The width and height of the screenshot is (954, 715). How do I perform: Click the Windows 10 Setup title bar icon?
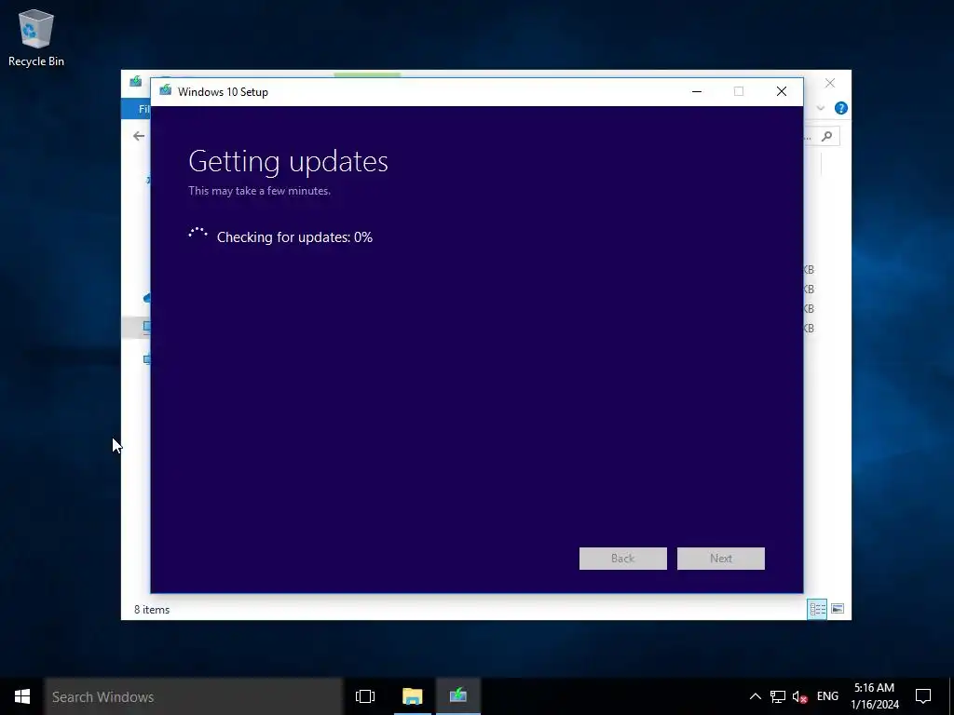click(166, 91)
